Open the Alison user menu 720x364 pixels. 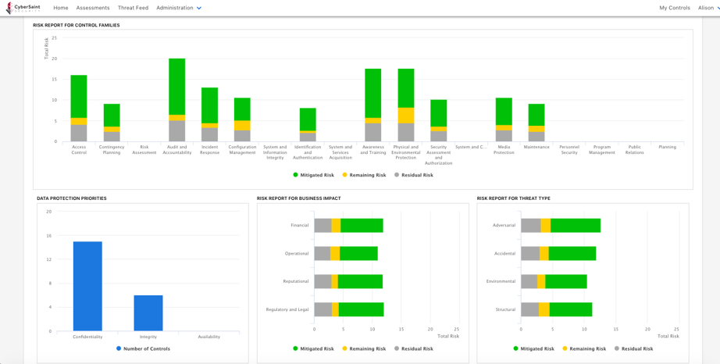[x=708, y=8]
